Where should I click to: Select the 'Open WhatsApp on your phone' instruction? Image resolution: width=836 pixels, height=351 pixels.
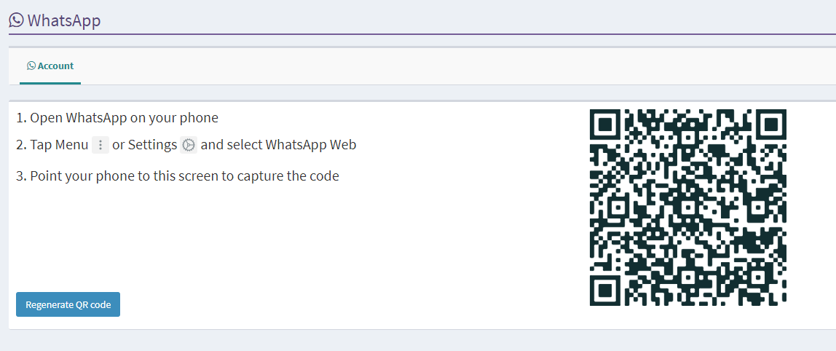117,118
